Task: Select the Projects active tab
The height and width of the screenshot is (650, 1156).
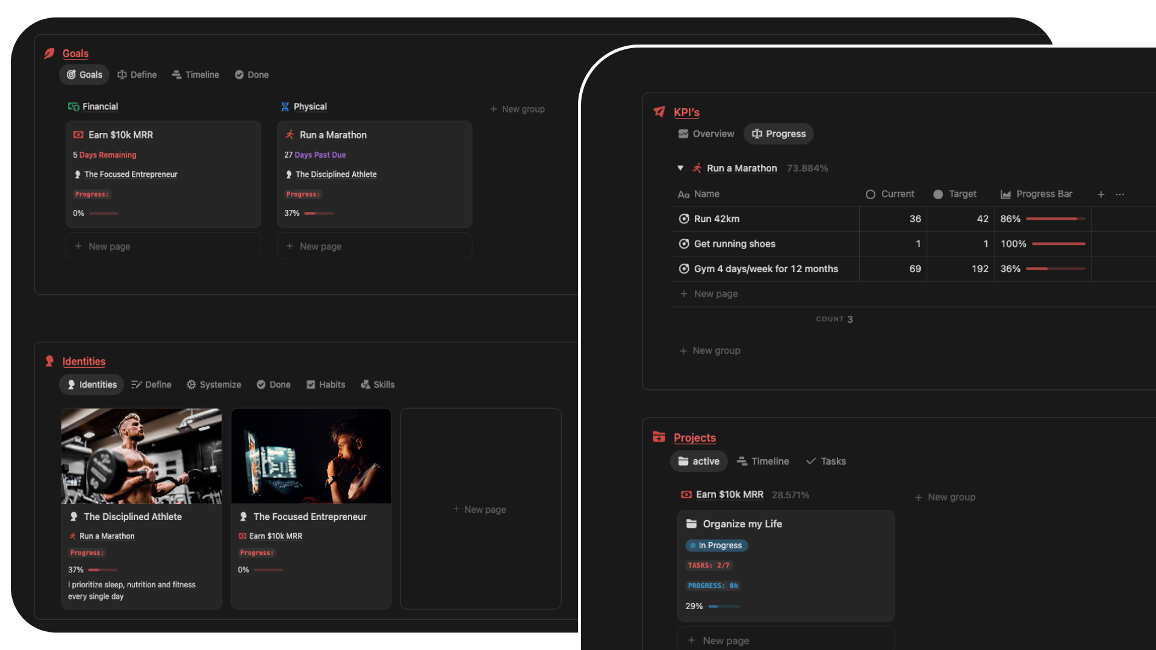Action: 699,461
